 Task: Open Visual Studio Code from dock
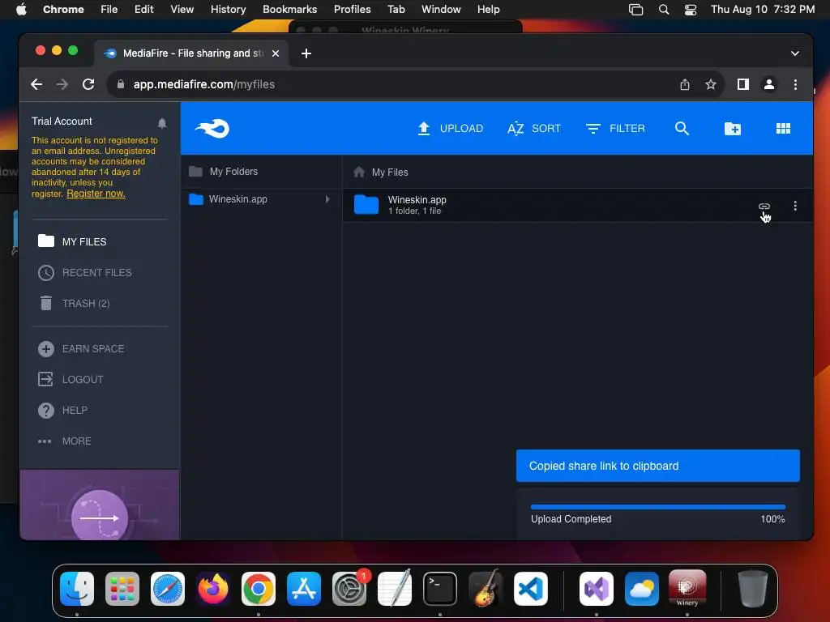(x=531, y=589)
